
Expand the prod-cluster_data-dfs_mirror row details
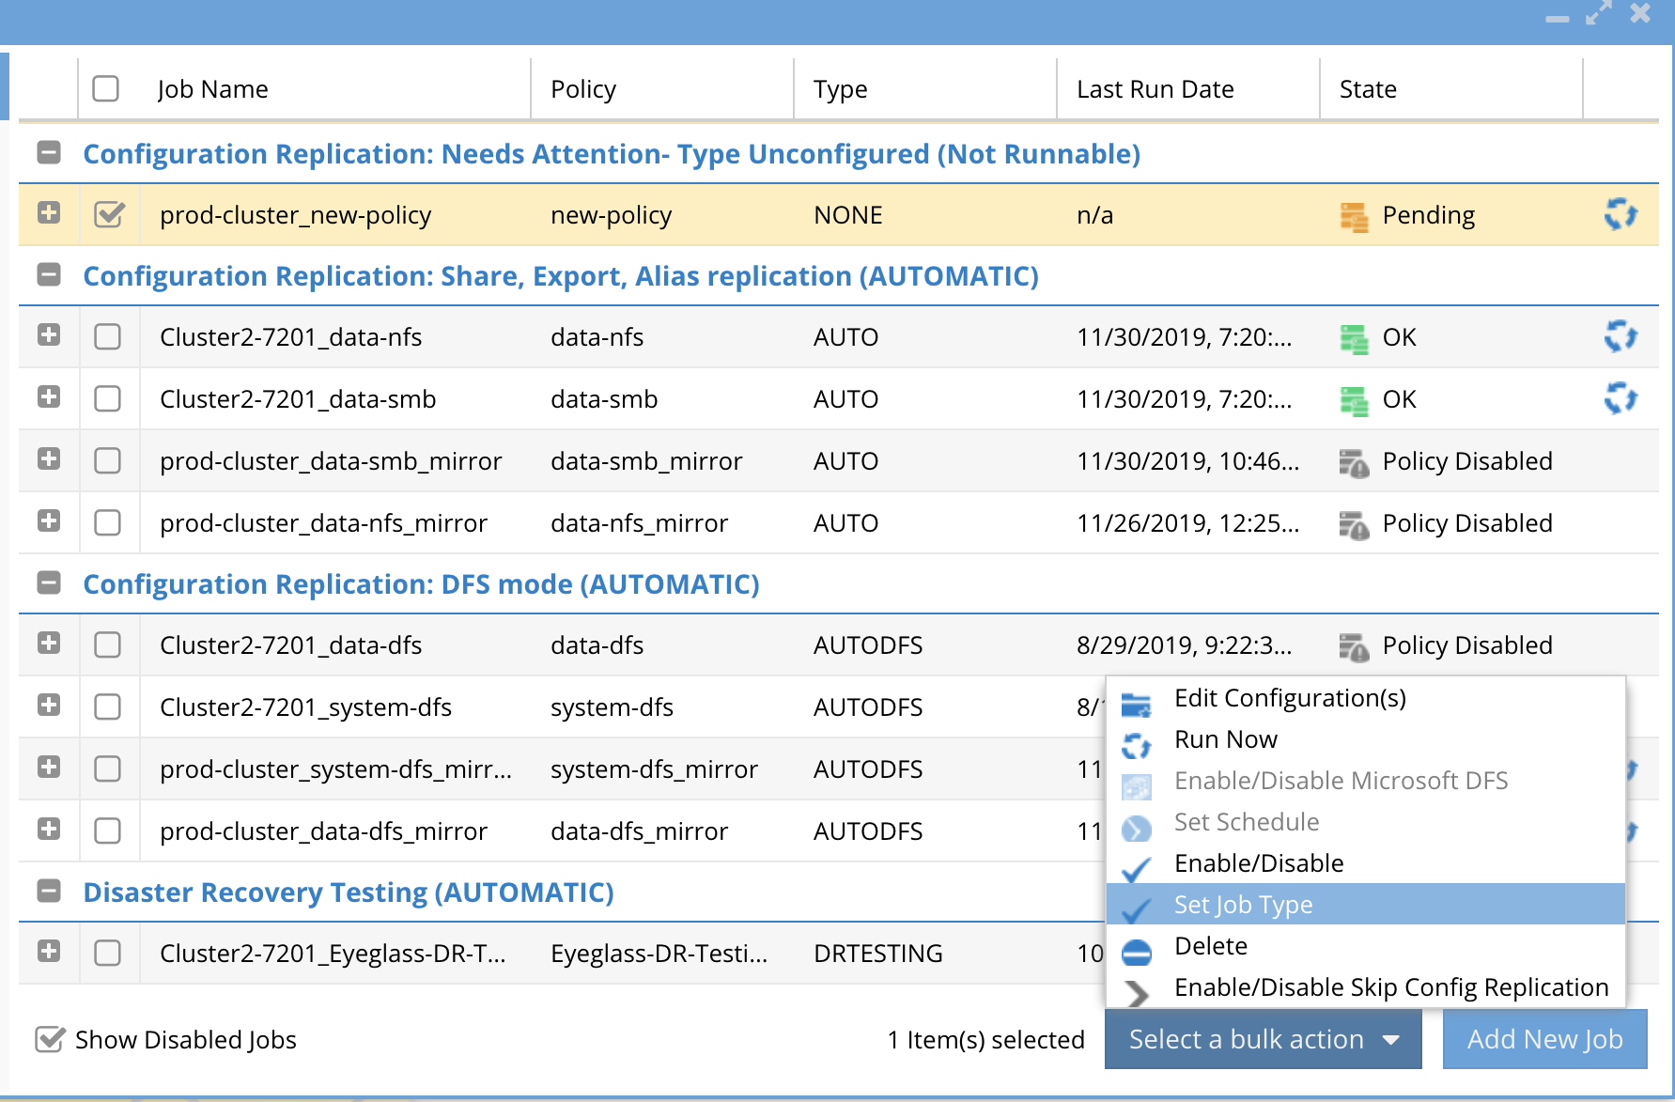tap(49, 829)
